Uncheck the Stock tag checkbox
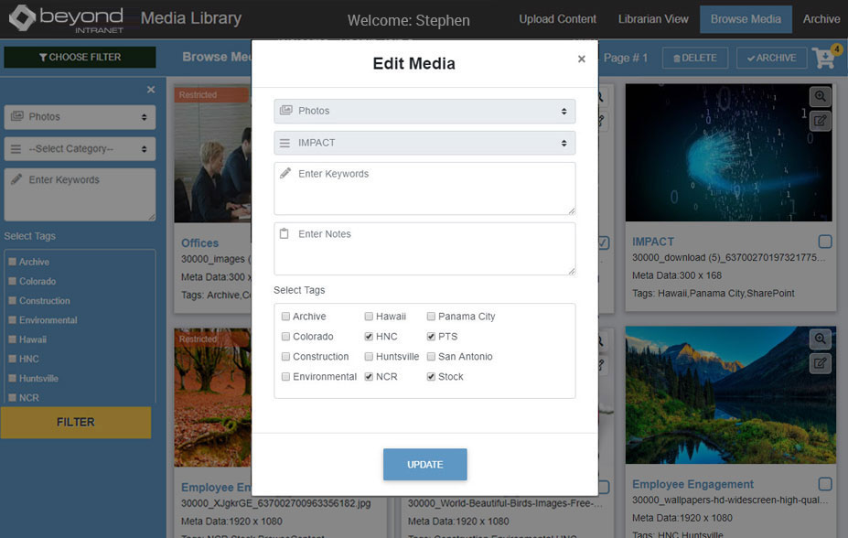 pyautogui.click(x=432, y=377)
